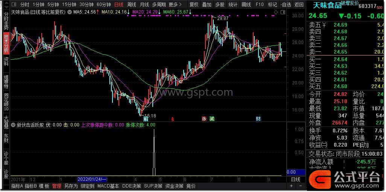386x192 pixels.
Task: Click the red $ event marker
Action: point(173,119)
